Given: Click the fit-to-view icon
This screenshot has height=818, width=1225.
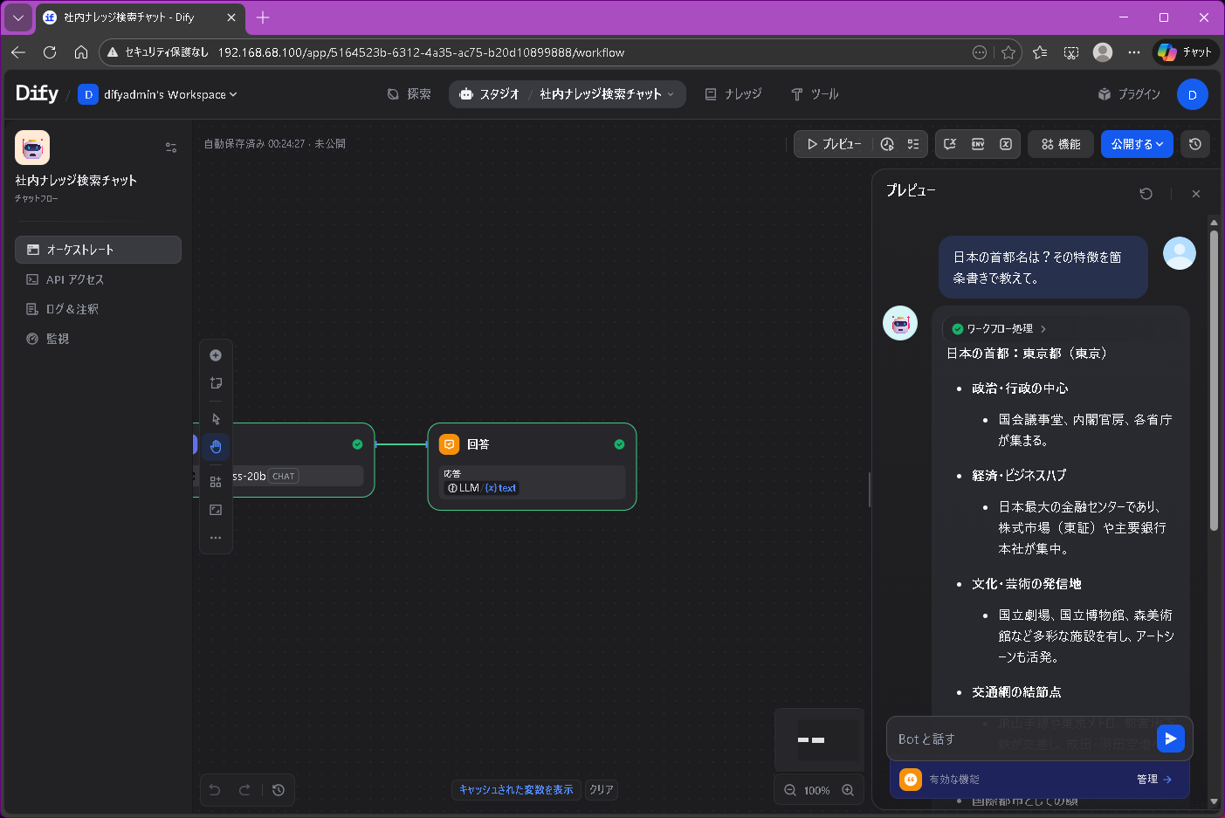Looking at the screenshot, I should [216, 509].
